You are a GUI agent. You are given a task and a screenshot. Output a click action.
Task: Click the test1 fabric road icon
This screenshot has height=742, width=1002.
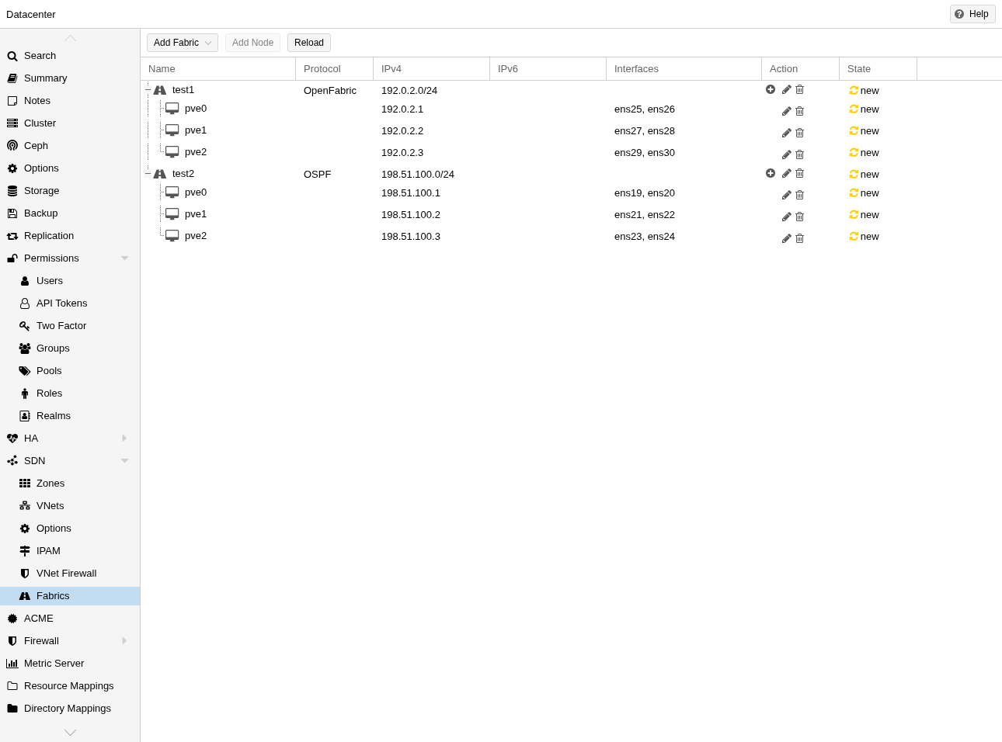[160, 90]
